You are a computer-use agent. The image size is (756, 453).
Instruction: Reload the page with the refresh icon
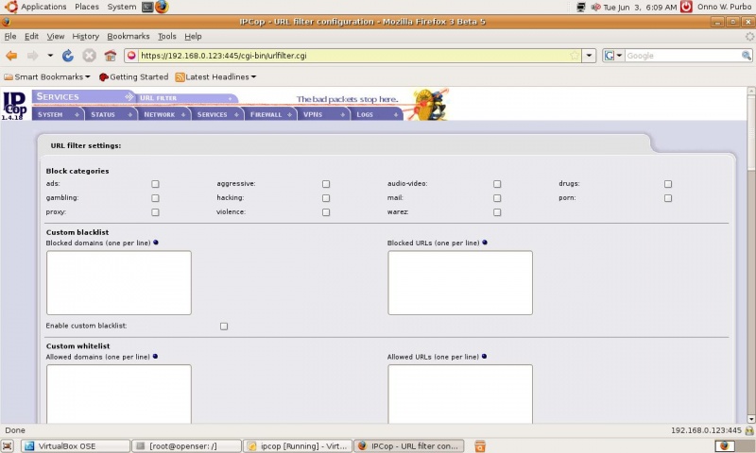tap(68, 56)
